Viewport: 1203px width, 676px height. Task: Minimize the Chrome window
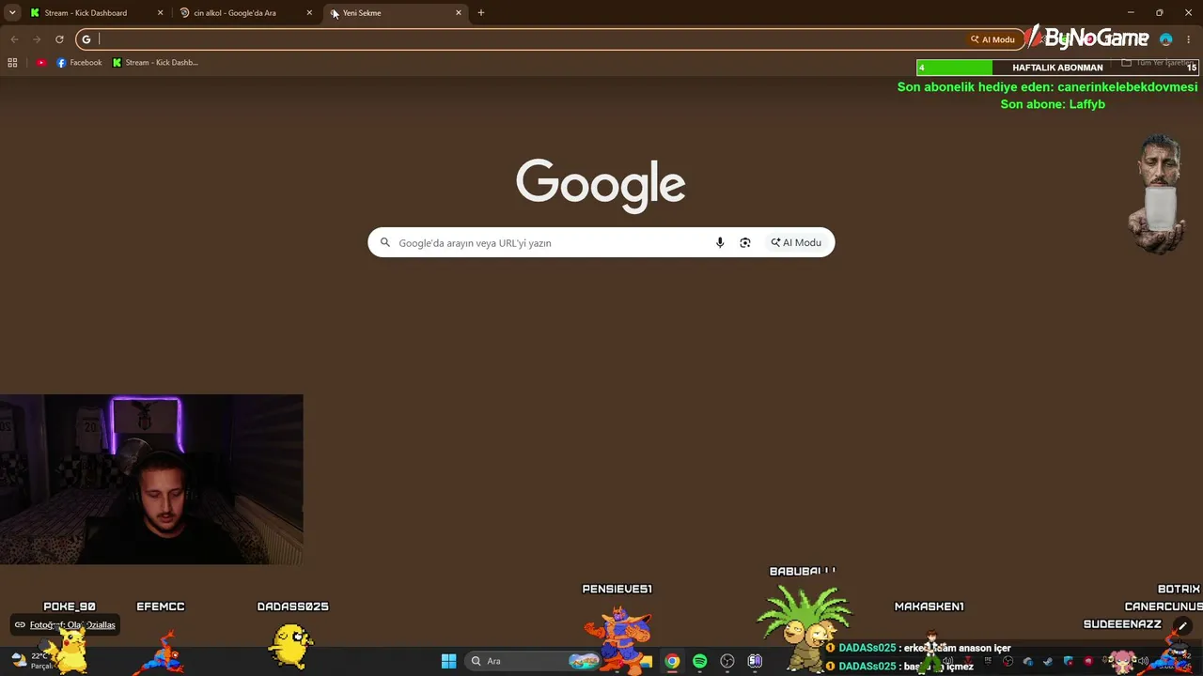[1130, 12]
